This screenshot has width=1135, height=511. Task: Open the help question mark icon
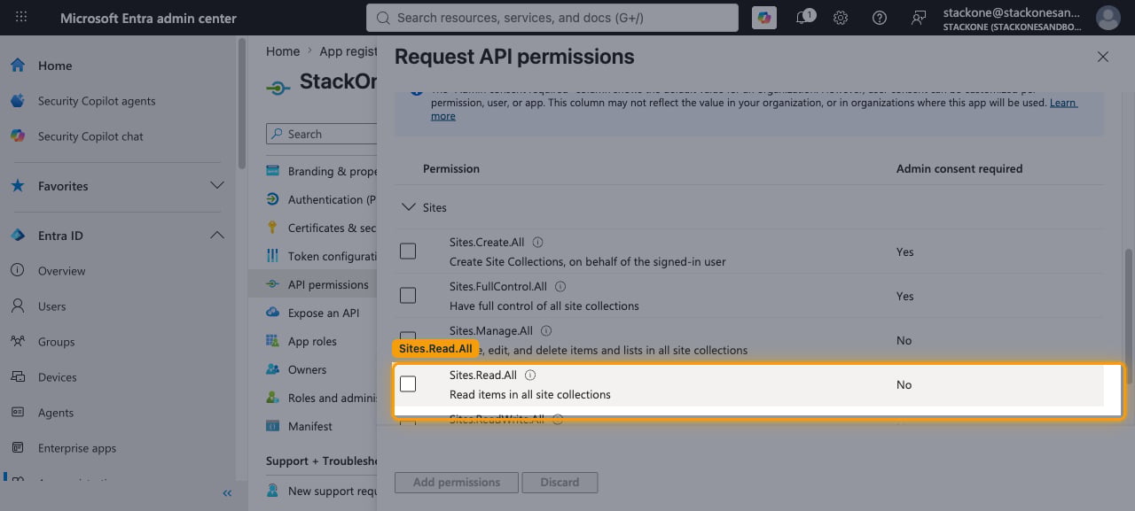point(880,18)
